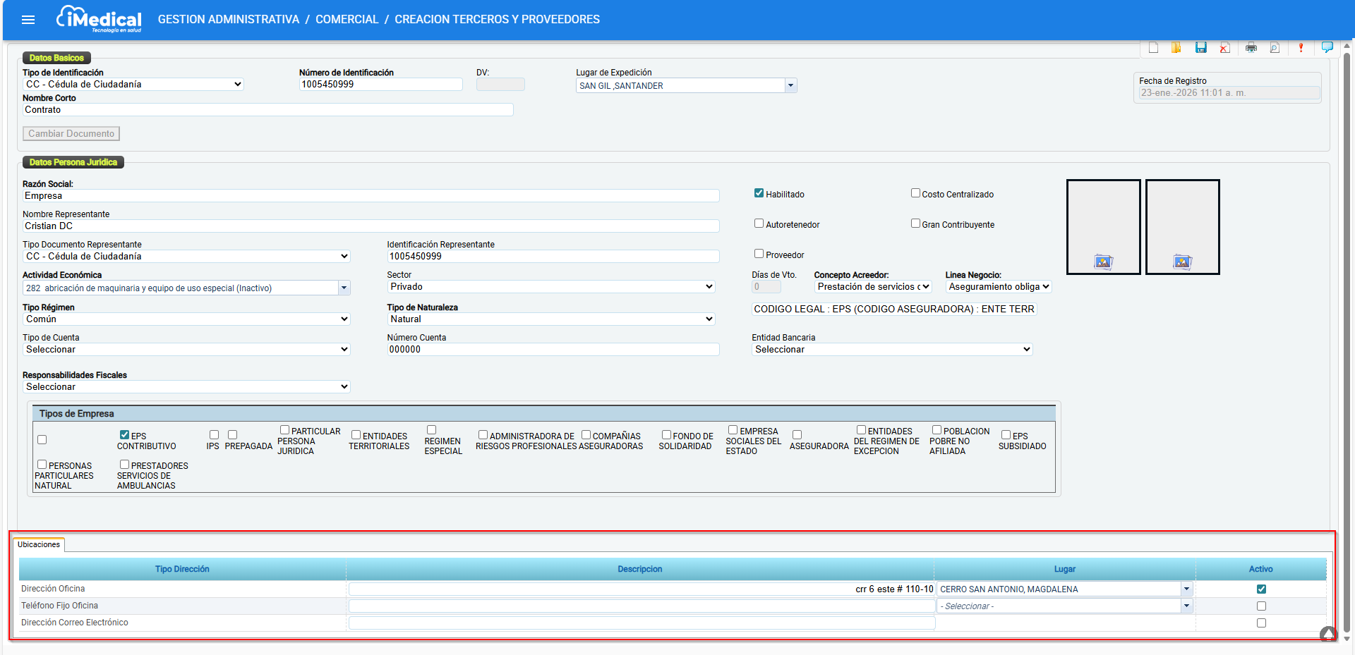Screen dimensions: 1355x655
Task: Open the Tipo de Naturaleza dropdown
Action: pos(551,319)
